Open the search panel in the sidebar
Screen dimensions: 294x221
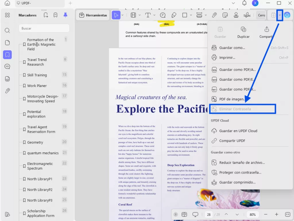click(x=7, y=30)
